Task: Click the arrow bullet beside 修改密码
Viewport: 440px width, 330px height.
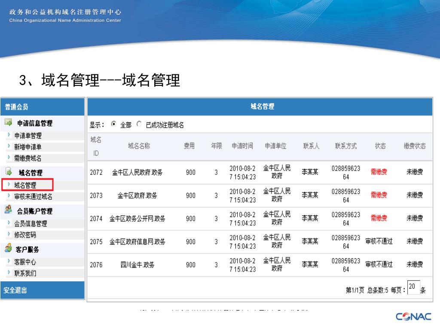Action: point(9,234)
